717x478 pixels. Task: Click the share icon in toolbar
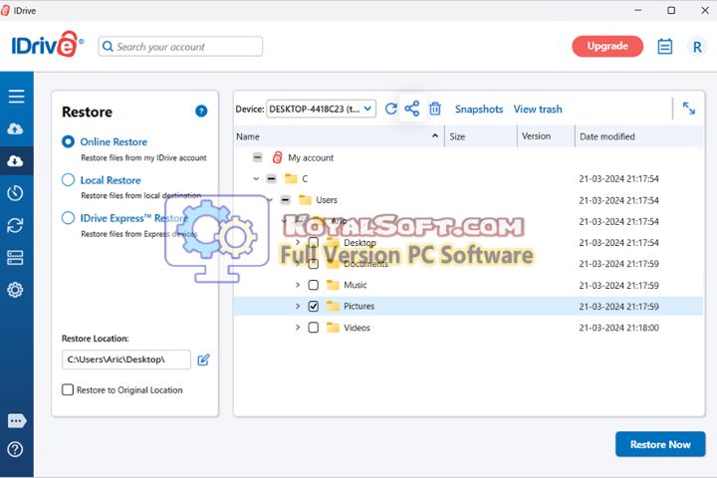412,109
